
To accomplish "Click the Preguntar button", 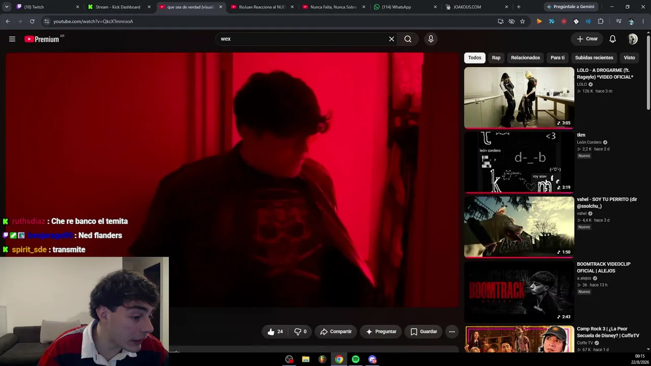I will pyautogui.click(x=381, y=331).
